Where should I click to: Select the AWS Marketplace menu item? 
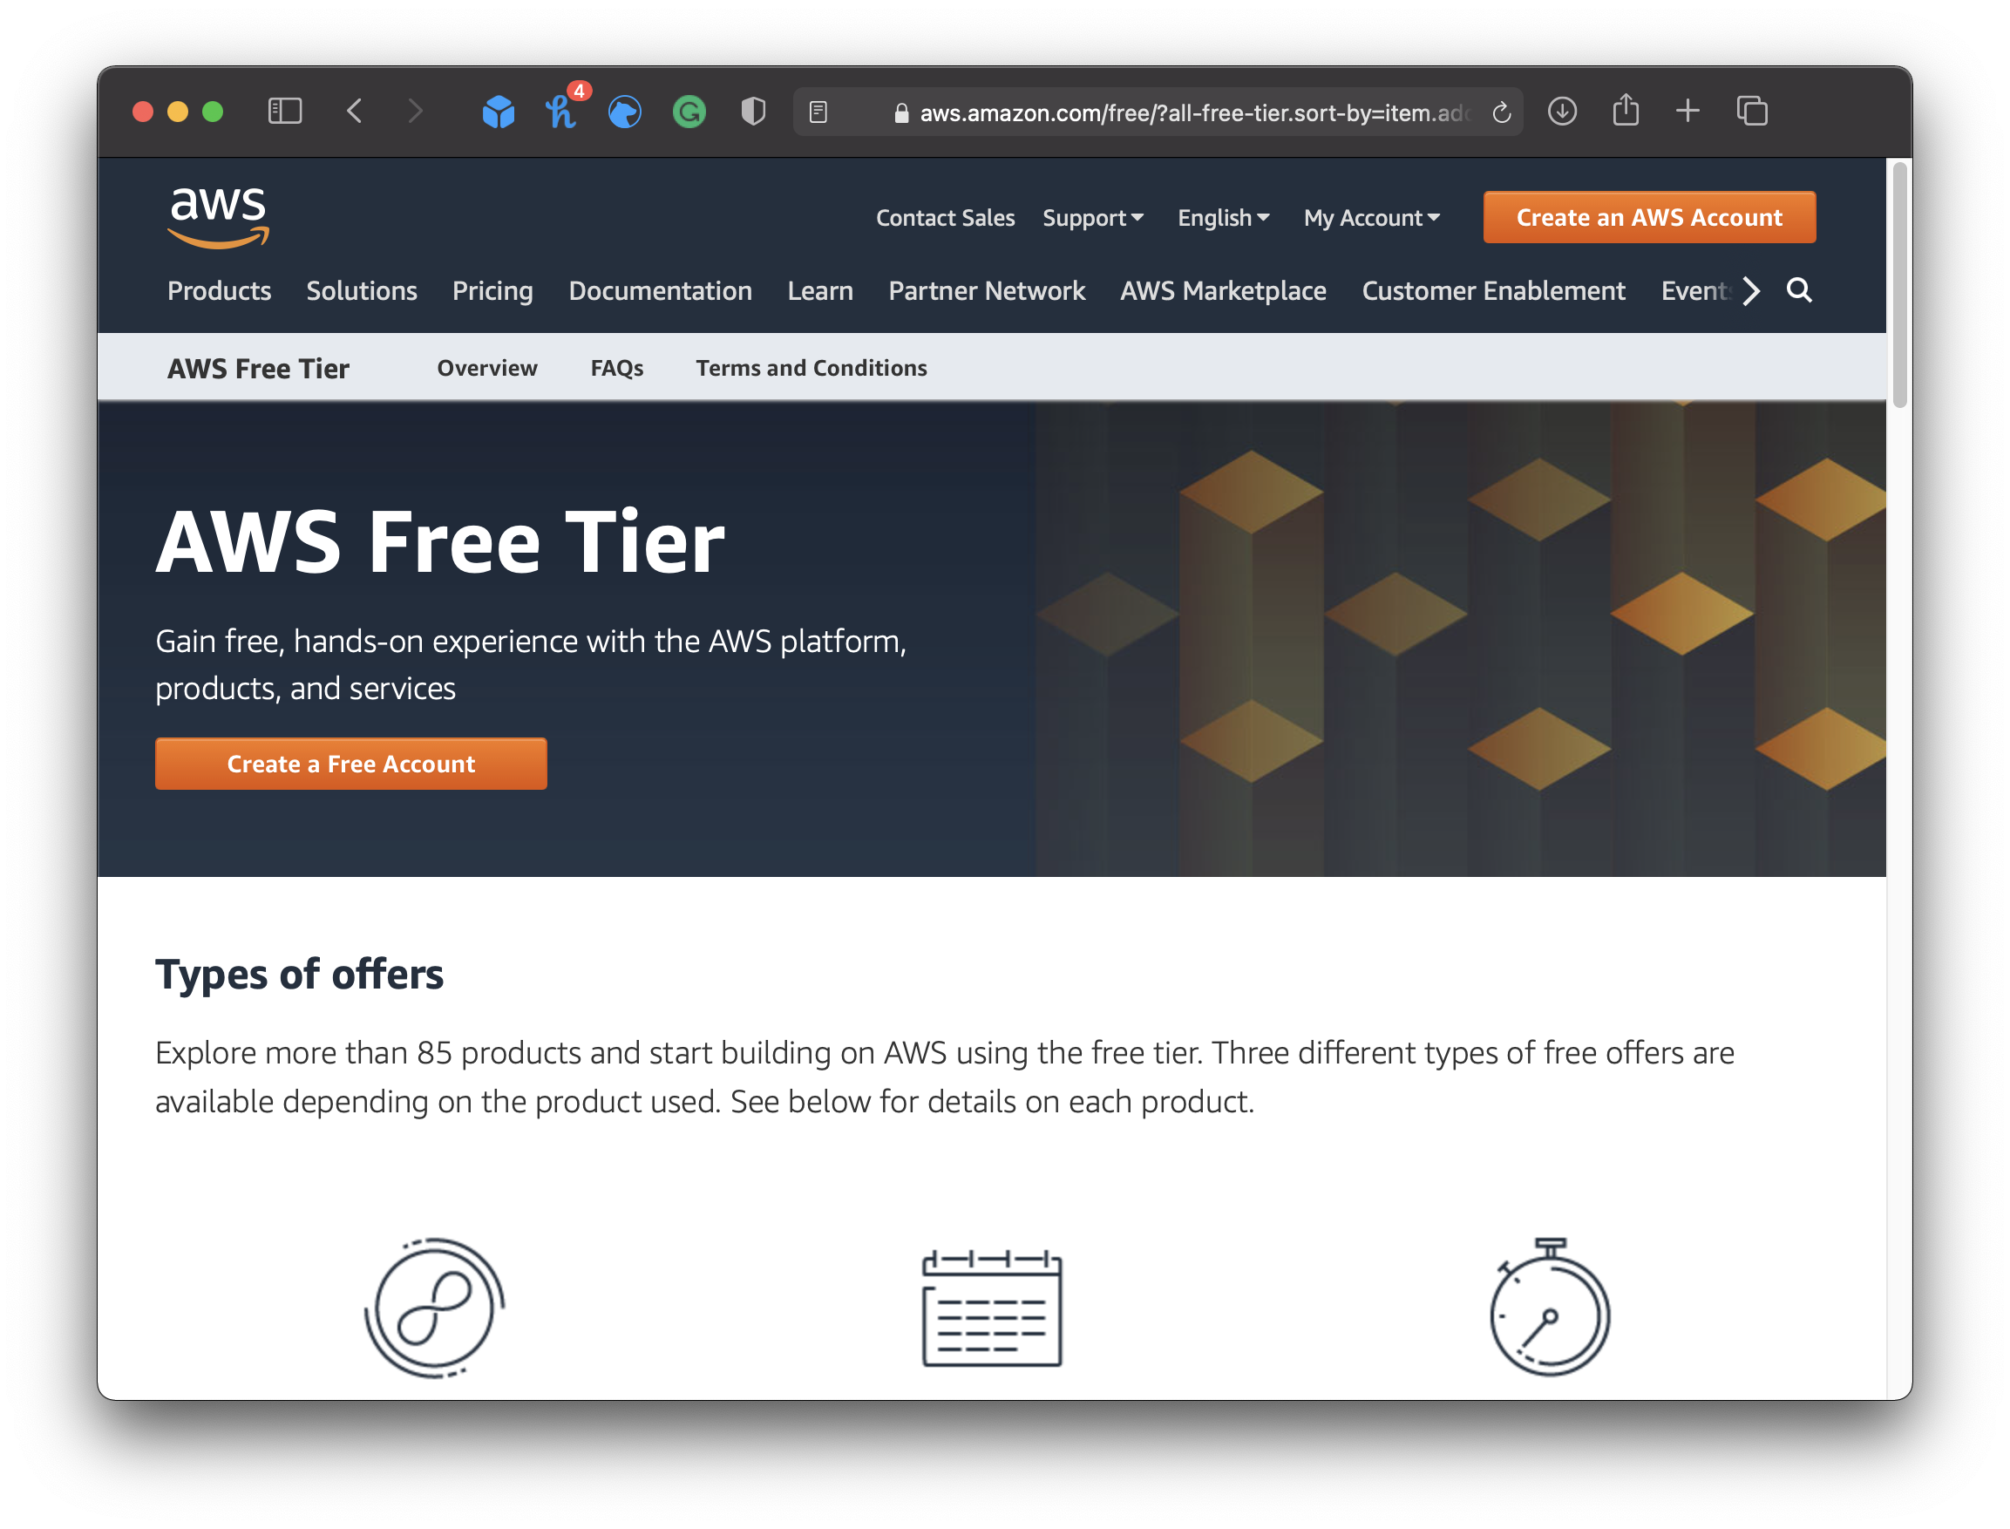coord(1223,290)
